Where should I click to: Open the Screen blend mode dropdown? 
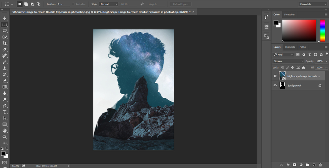point(288,61)
